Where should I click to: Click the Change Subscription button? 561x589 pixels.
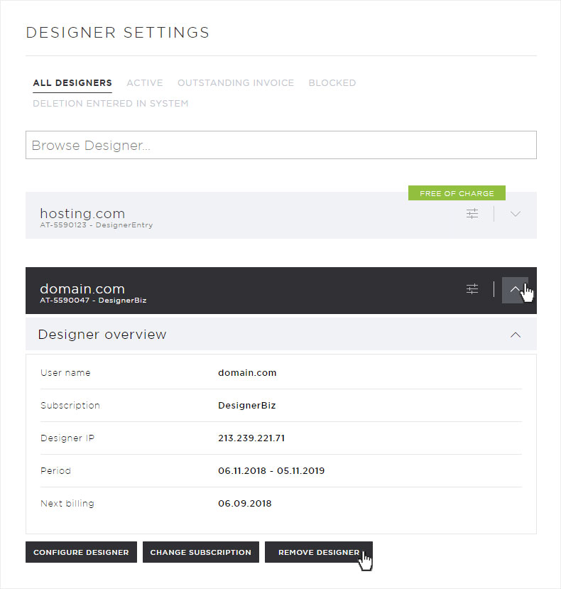pyautogui.click(x=201, y=552)
